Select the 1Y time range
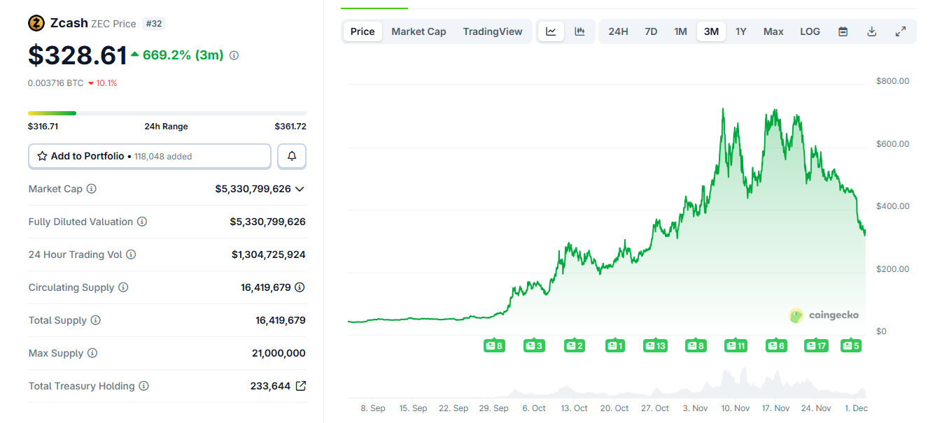Screen dimensions: 935x423 click(740, 31)
